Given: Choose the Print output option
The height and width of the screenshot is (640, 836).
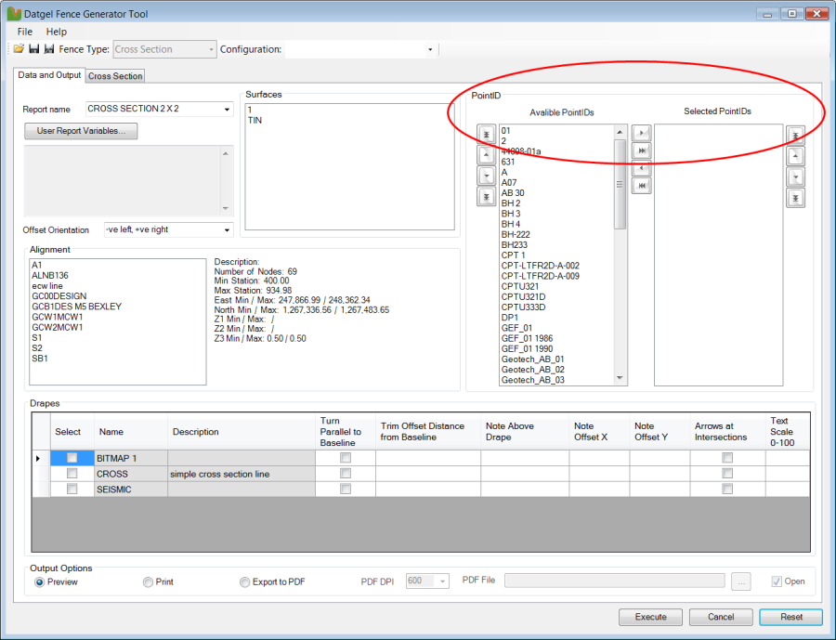Looking at the screenshot, I should point(148,582).
